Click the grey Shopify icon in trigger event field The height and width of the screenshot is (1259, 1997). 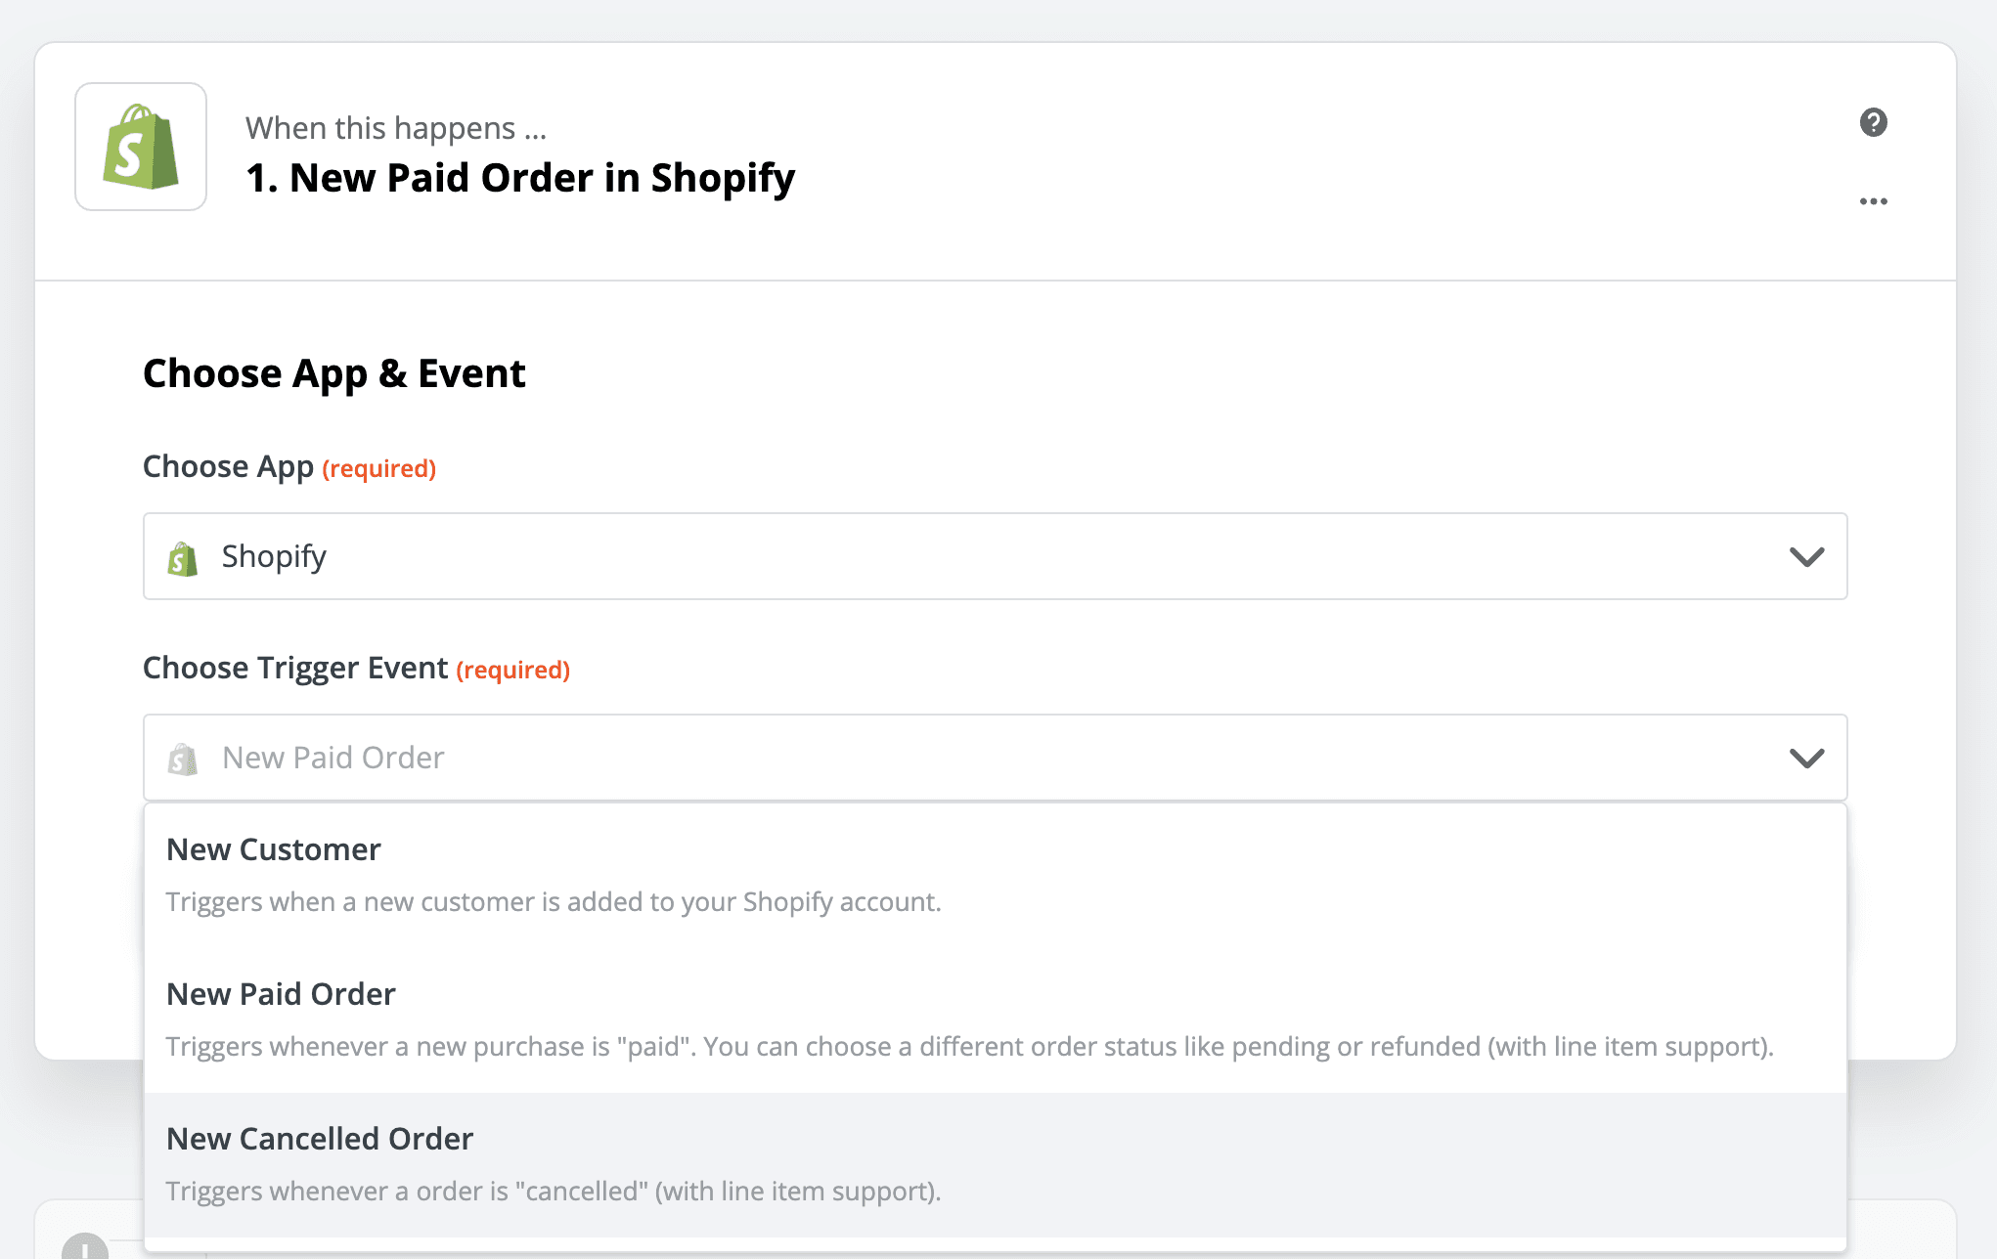click(183, 760)
